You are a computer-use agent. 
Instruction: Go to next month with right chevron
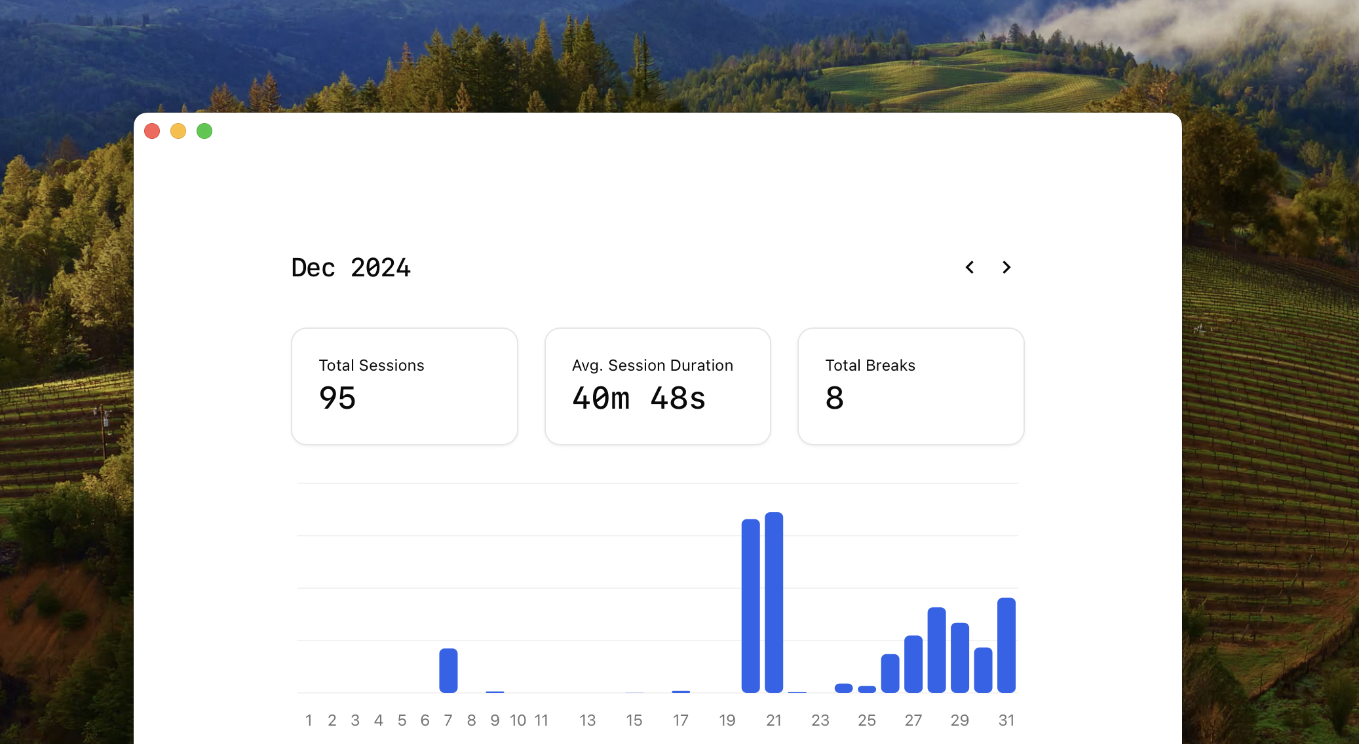[1006, 267]
